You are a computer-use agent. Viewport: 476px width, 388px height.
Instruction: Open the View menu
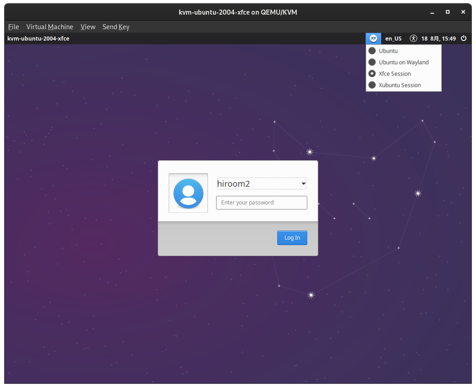coord(88,27)
